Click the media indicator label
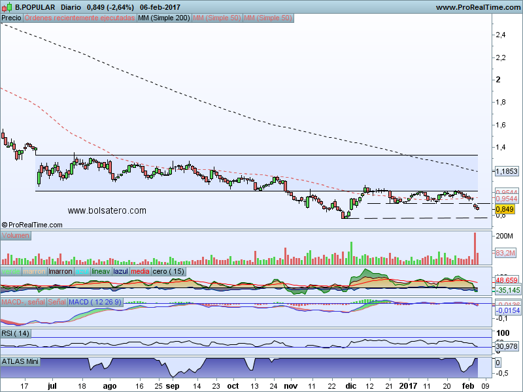 (140, 271)
